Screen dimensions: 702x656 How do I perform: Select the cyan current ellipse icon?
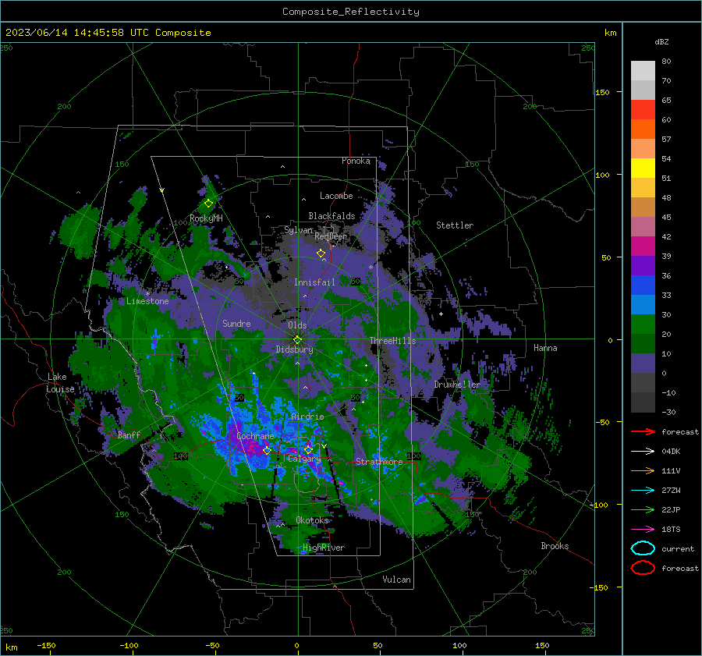pos(643,548)
